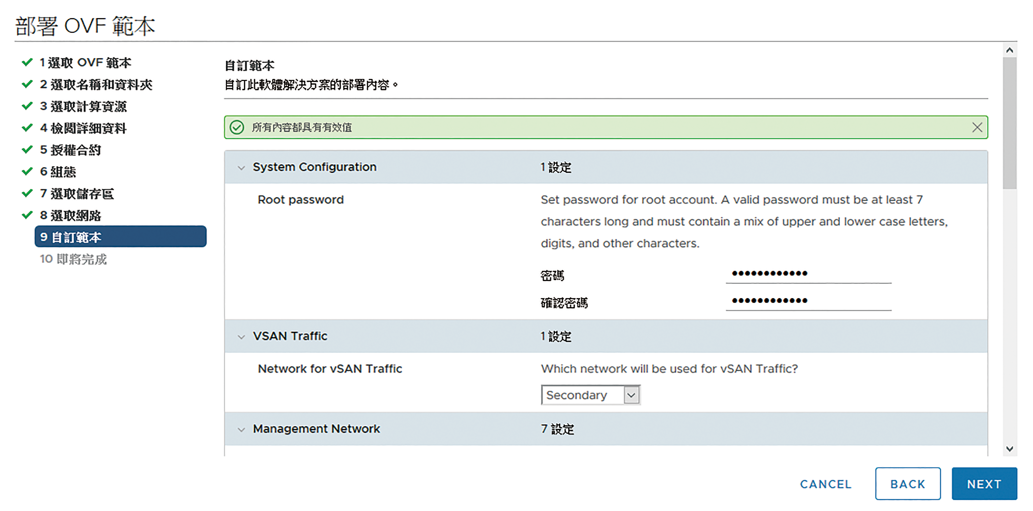The width and height of the screenshot is (1033, 511).
Task: Collapse the VSAN Traffic section chevron
Action: [x=241, y=337]
